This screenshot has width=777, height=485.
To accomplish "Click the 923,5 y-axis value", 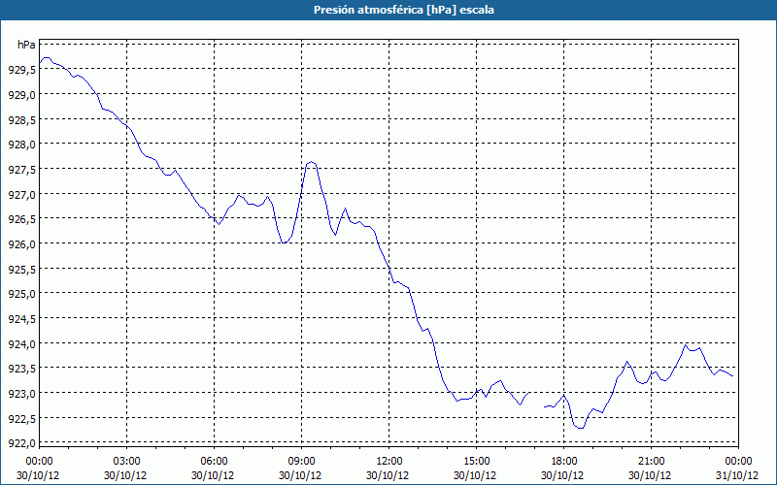I will pos(22,369).
